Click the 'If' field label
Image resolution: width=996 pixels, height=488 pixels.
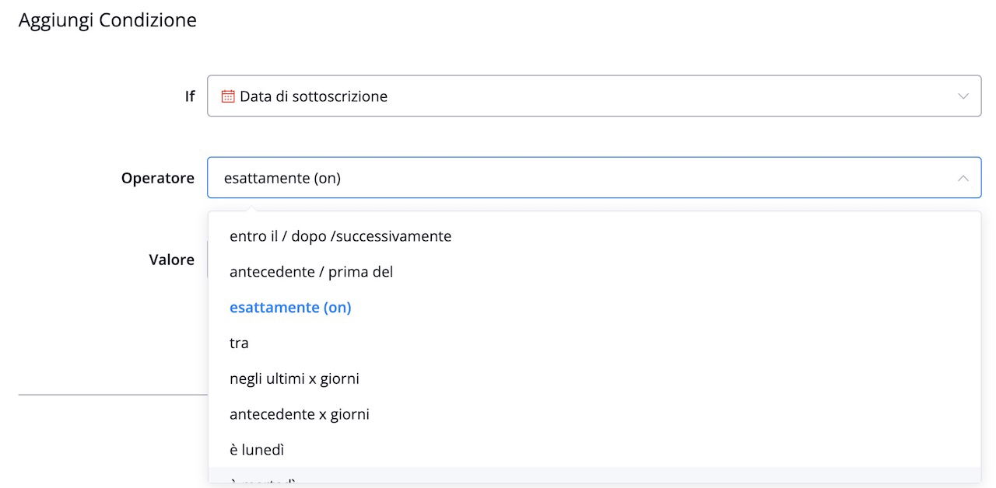coord(189,96)
